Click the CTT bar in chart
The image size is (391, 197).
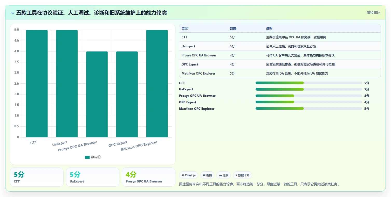click(x=37, y=84)
